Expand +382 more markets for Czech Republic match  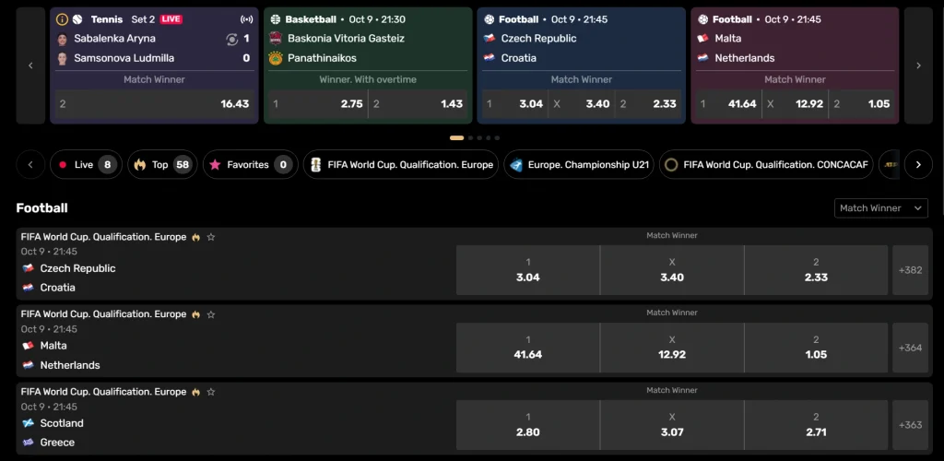tap(910, 270)
